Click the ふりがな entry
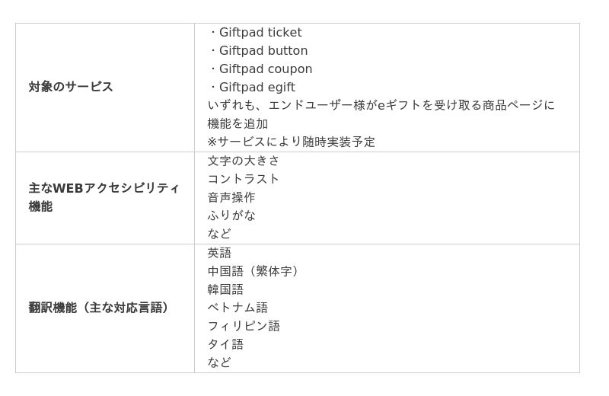 (231, 216)
